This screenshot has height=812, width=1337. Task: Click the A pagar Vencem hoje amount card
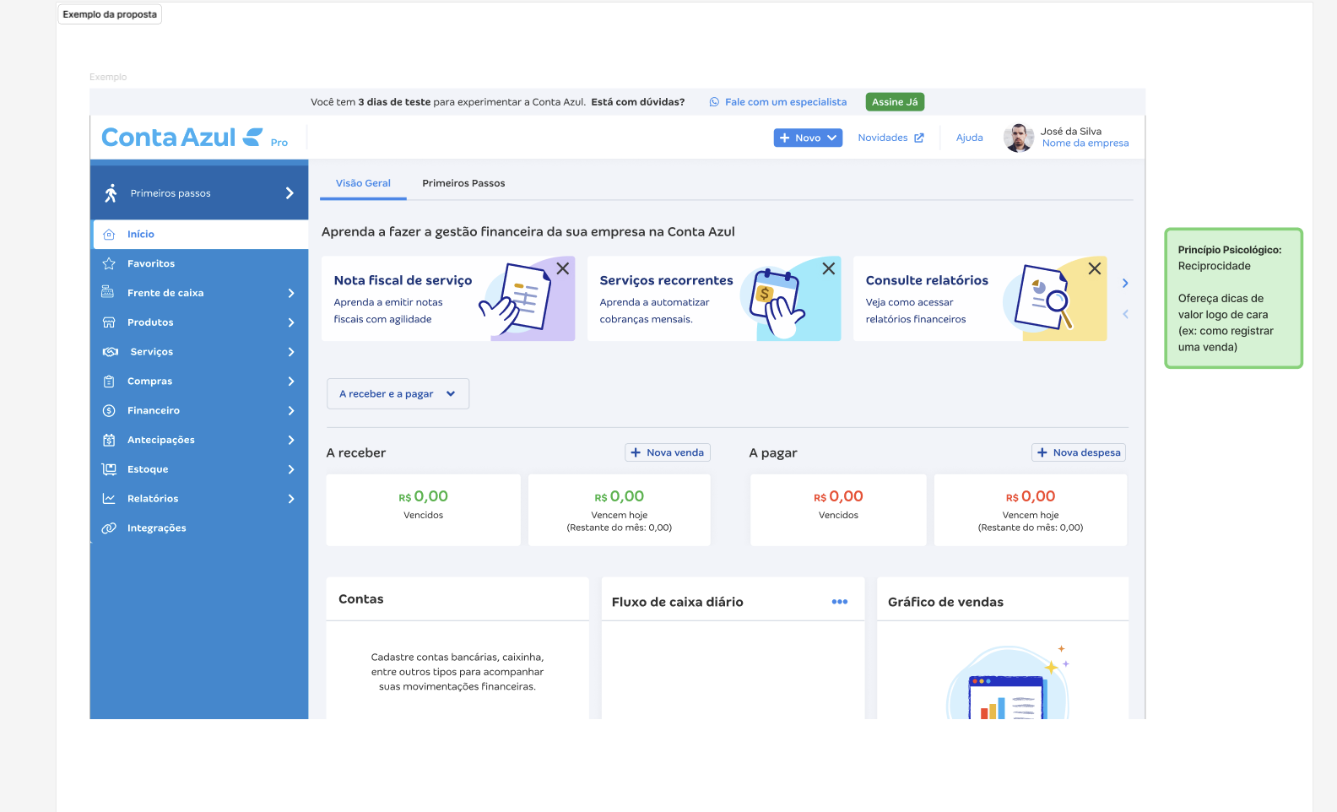(1031, 510)
